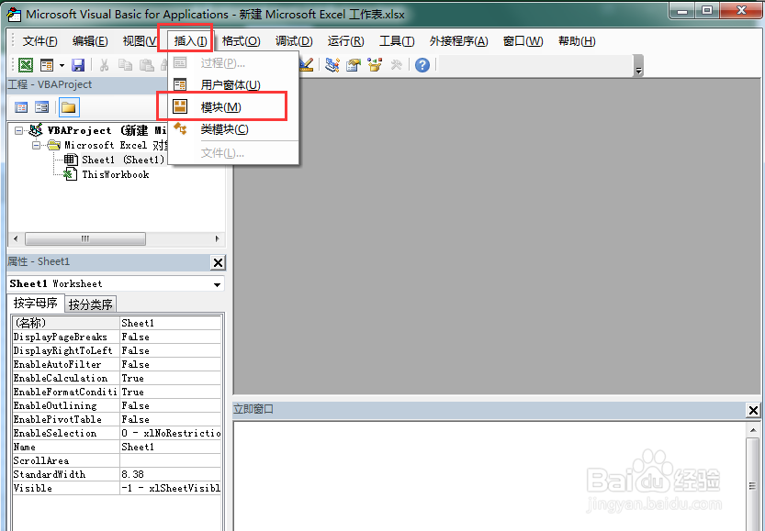Collapse the Microsoft Excel Objects folder node

pos(36,145)
